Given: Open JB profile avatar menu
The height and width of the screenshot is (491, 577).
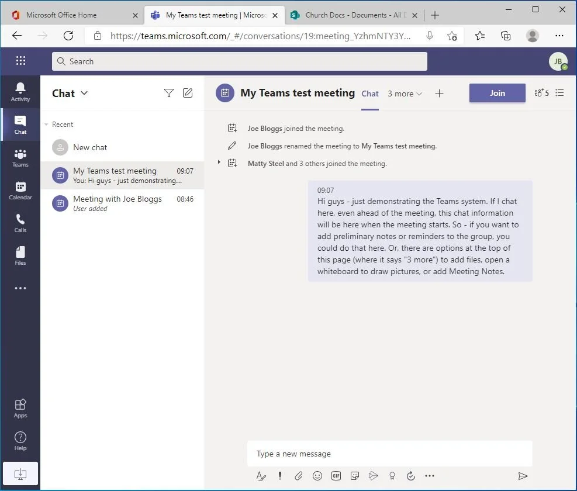Looking at the screenshot, I should pos(558,61).
